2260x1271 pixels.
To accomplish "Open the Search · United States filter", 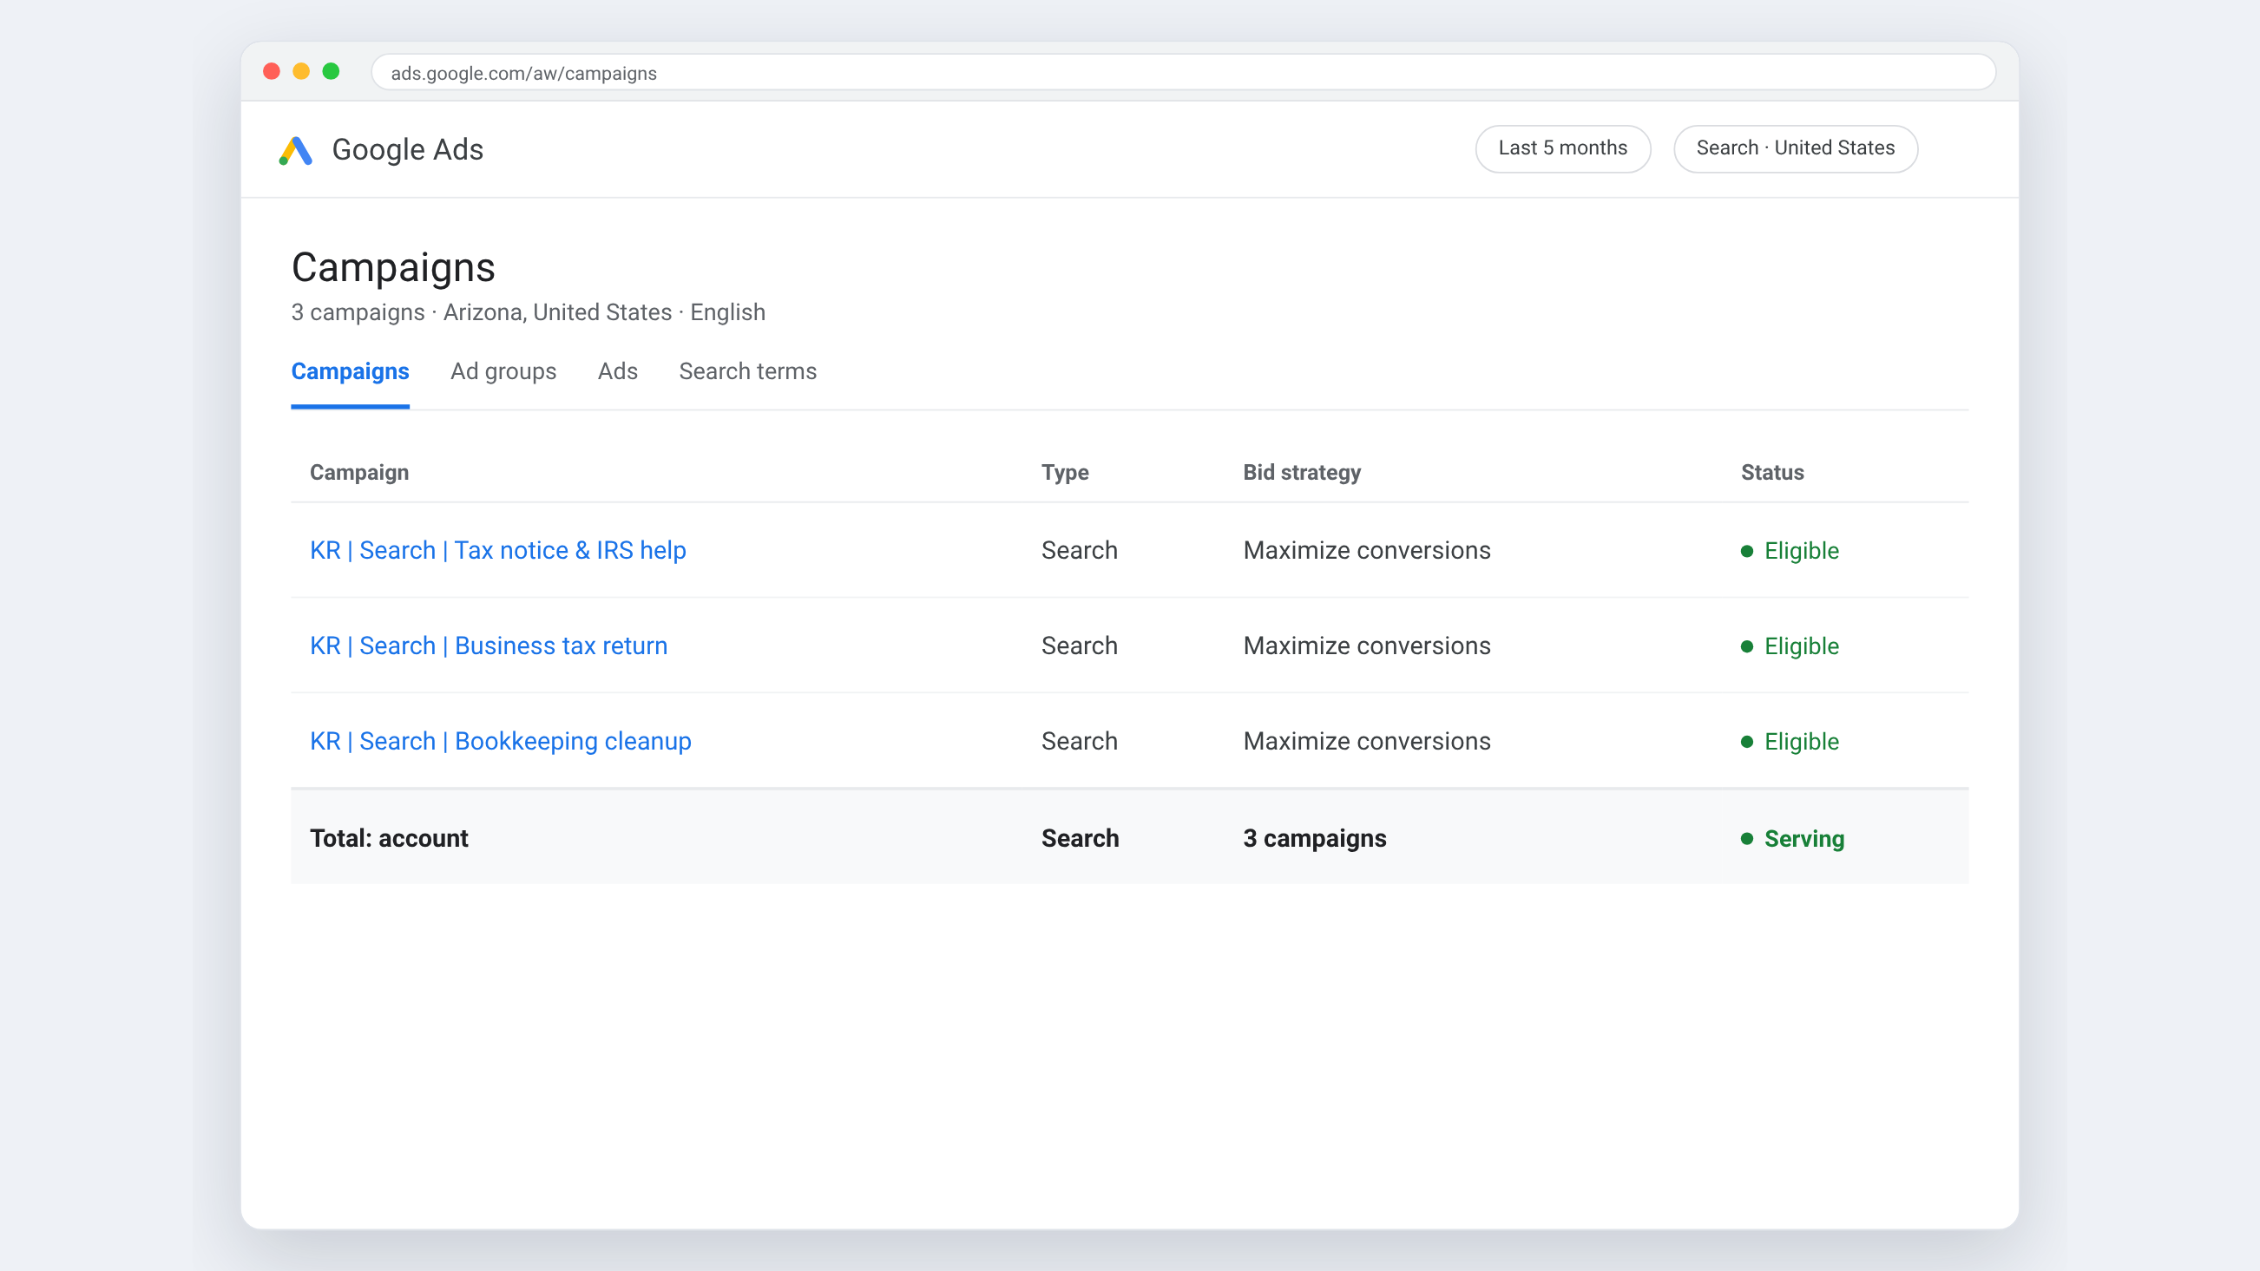I will pyautogui.click(x=1795, y=148).
